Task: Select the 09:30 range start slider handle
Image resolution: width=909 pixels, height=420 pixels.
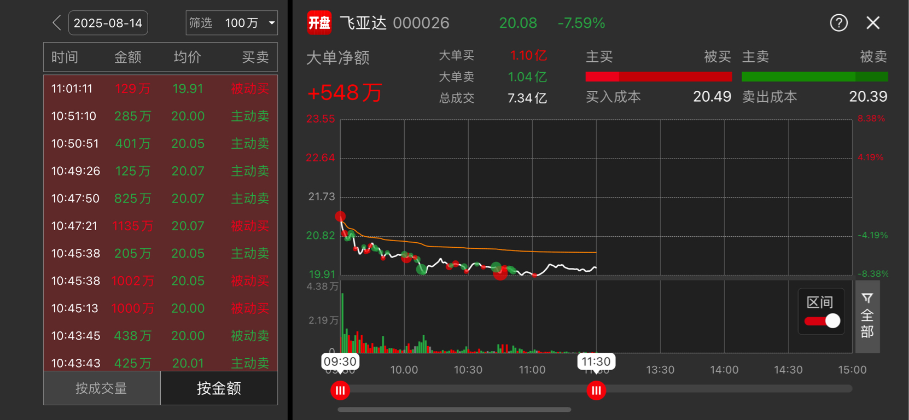Action: click(340, 390)
